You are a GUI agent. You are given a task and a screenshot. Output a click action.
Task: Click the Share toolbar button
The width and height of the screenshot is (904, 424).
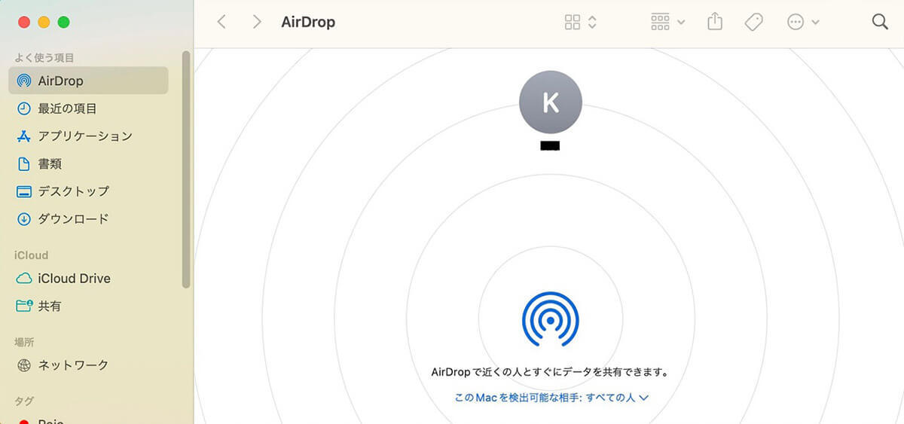click(715, 22)
